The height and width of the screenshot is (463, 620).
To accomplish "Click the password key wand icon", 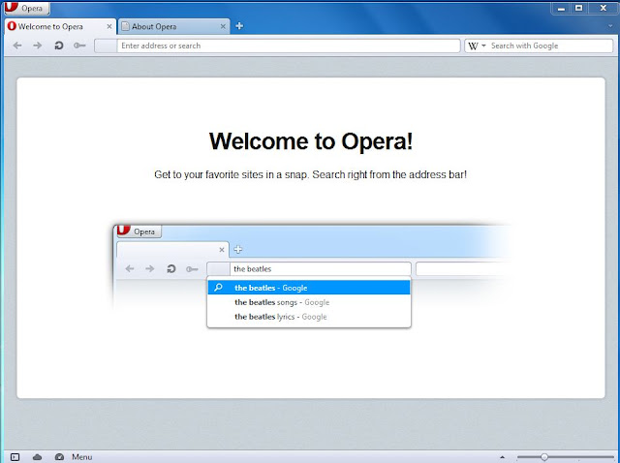I will point(79,46).
